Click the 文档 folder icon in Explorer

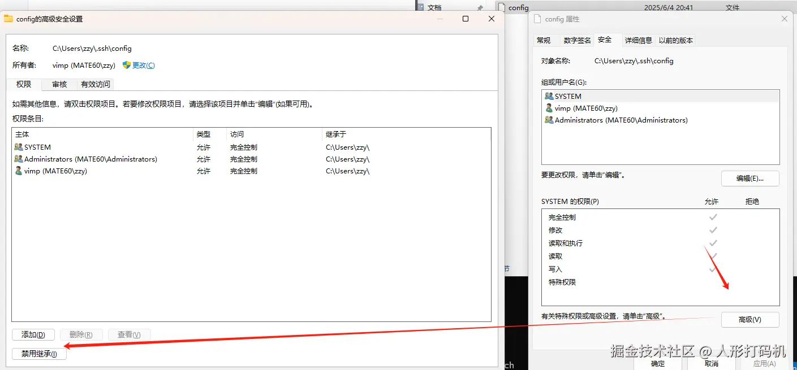(x=420, y=7)
